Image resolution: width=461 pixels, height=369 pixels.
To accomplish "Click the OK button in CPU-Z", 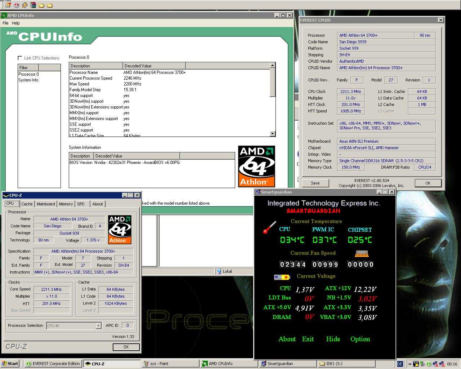I will 126,347.
